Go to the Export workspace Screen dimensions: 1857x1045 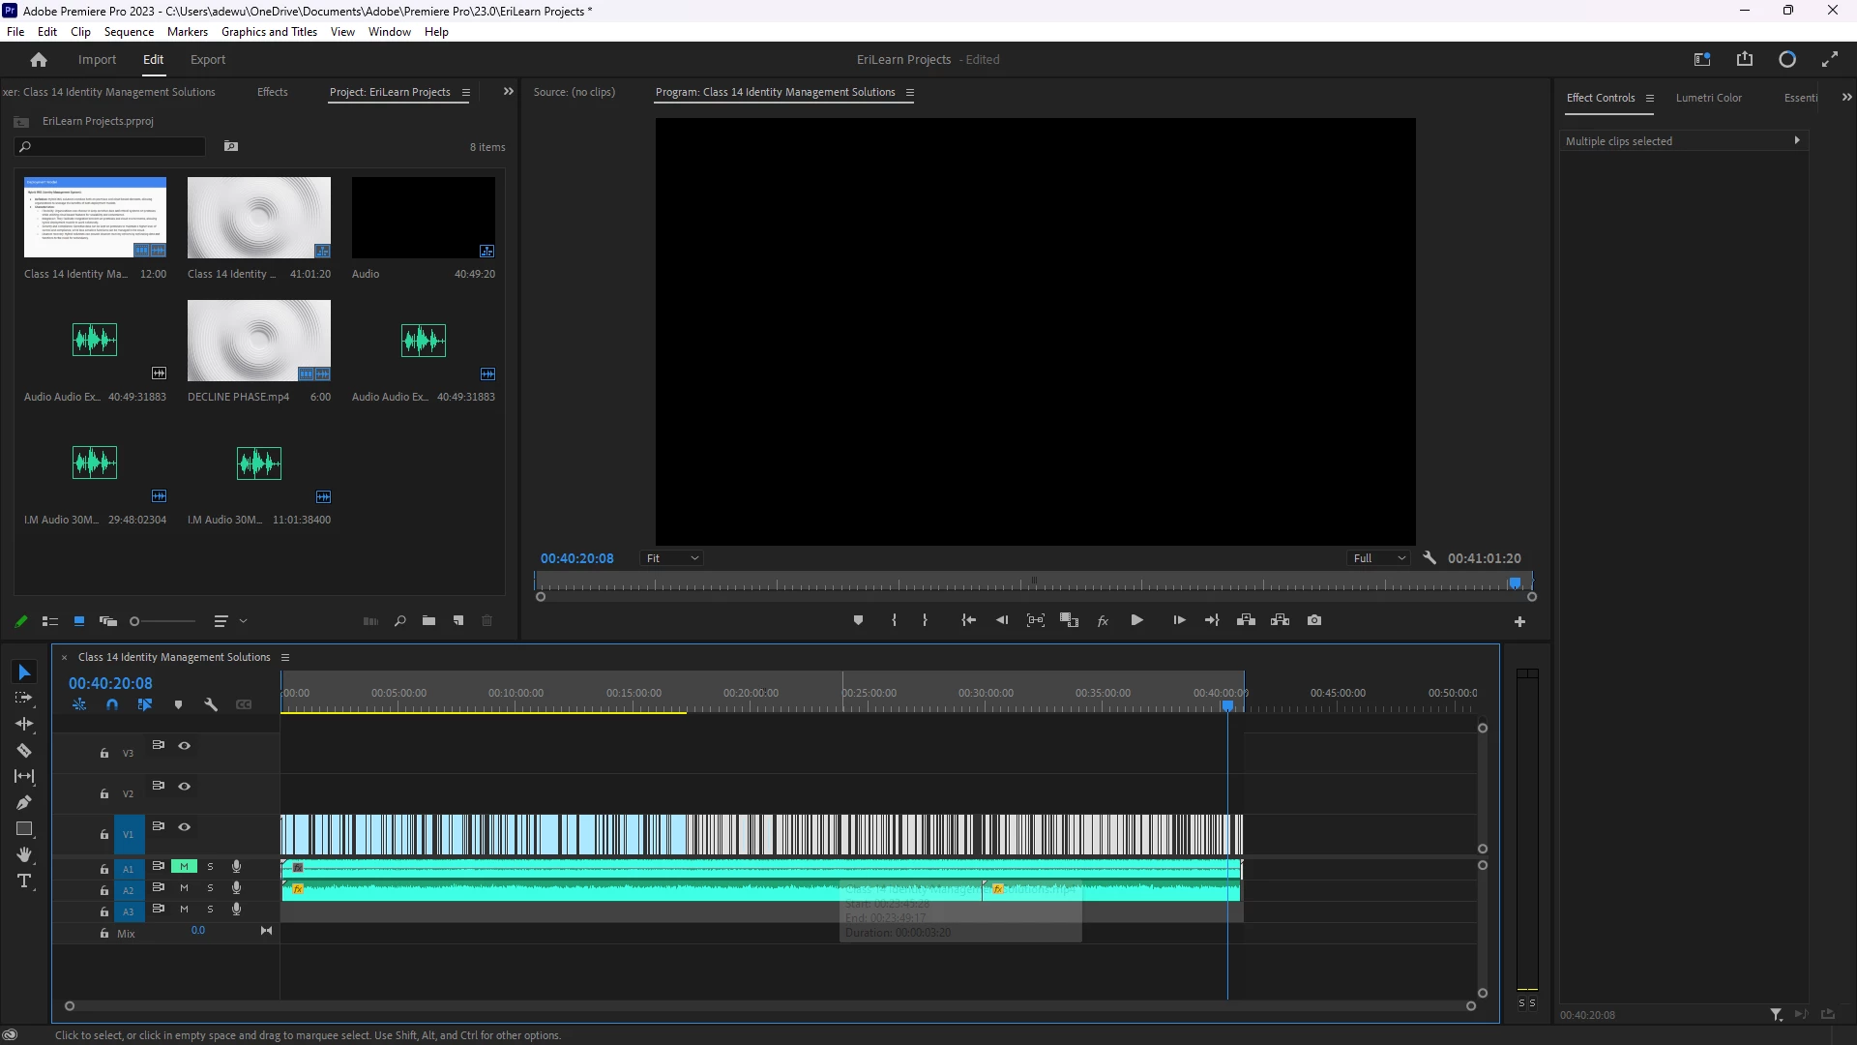tap(208, 60)
